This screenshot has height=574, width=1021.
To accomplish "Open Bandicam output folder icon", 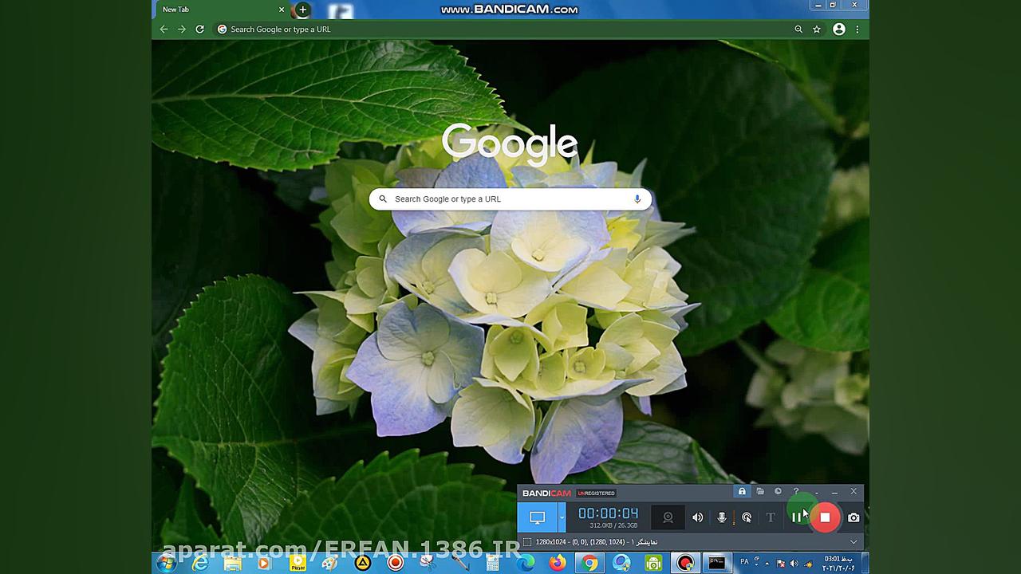I will [760, 491].
